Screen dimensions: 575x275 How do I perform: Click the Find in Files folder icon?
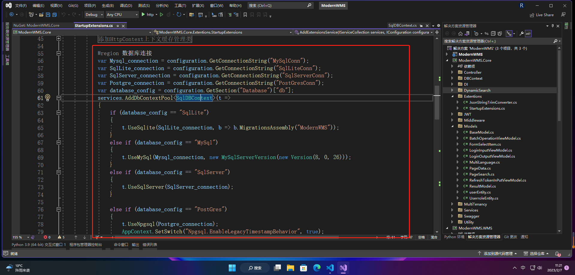click(x=192, y=15)
